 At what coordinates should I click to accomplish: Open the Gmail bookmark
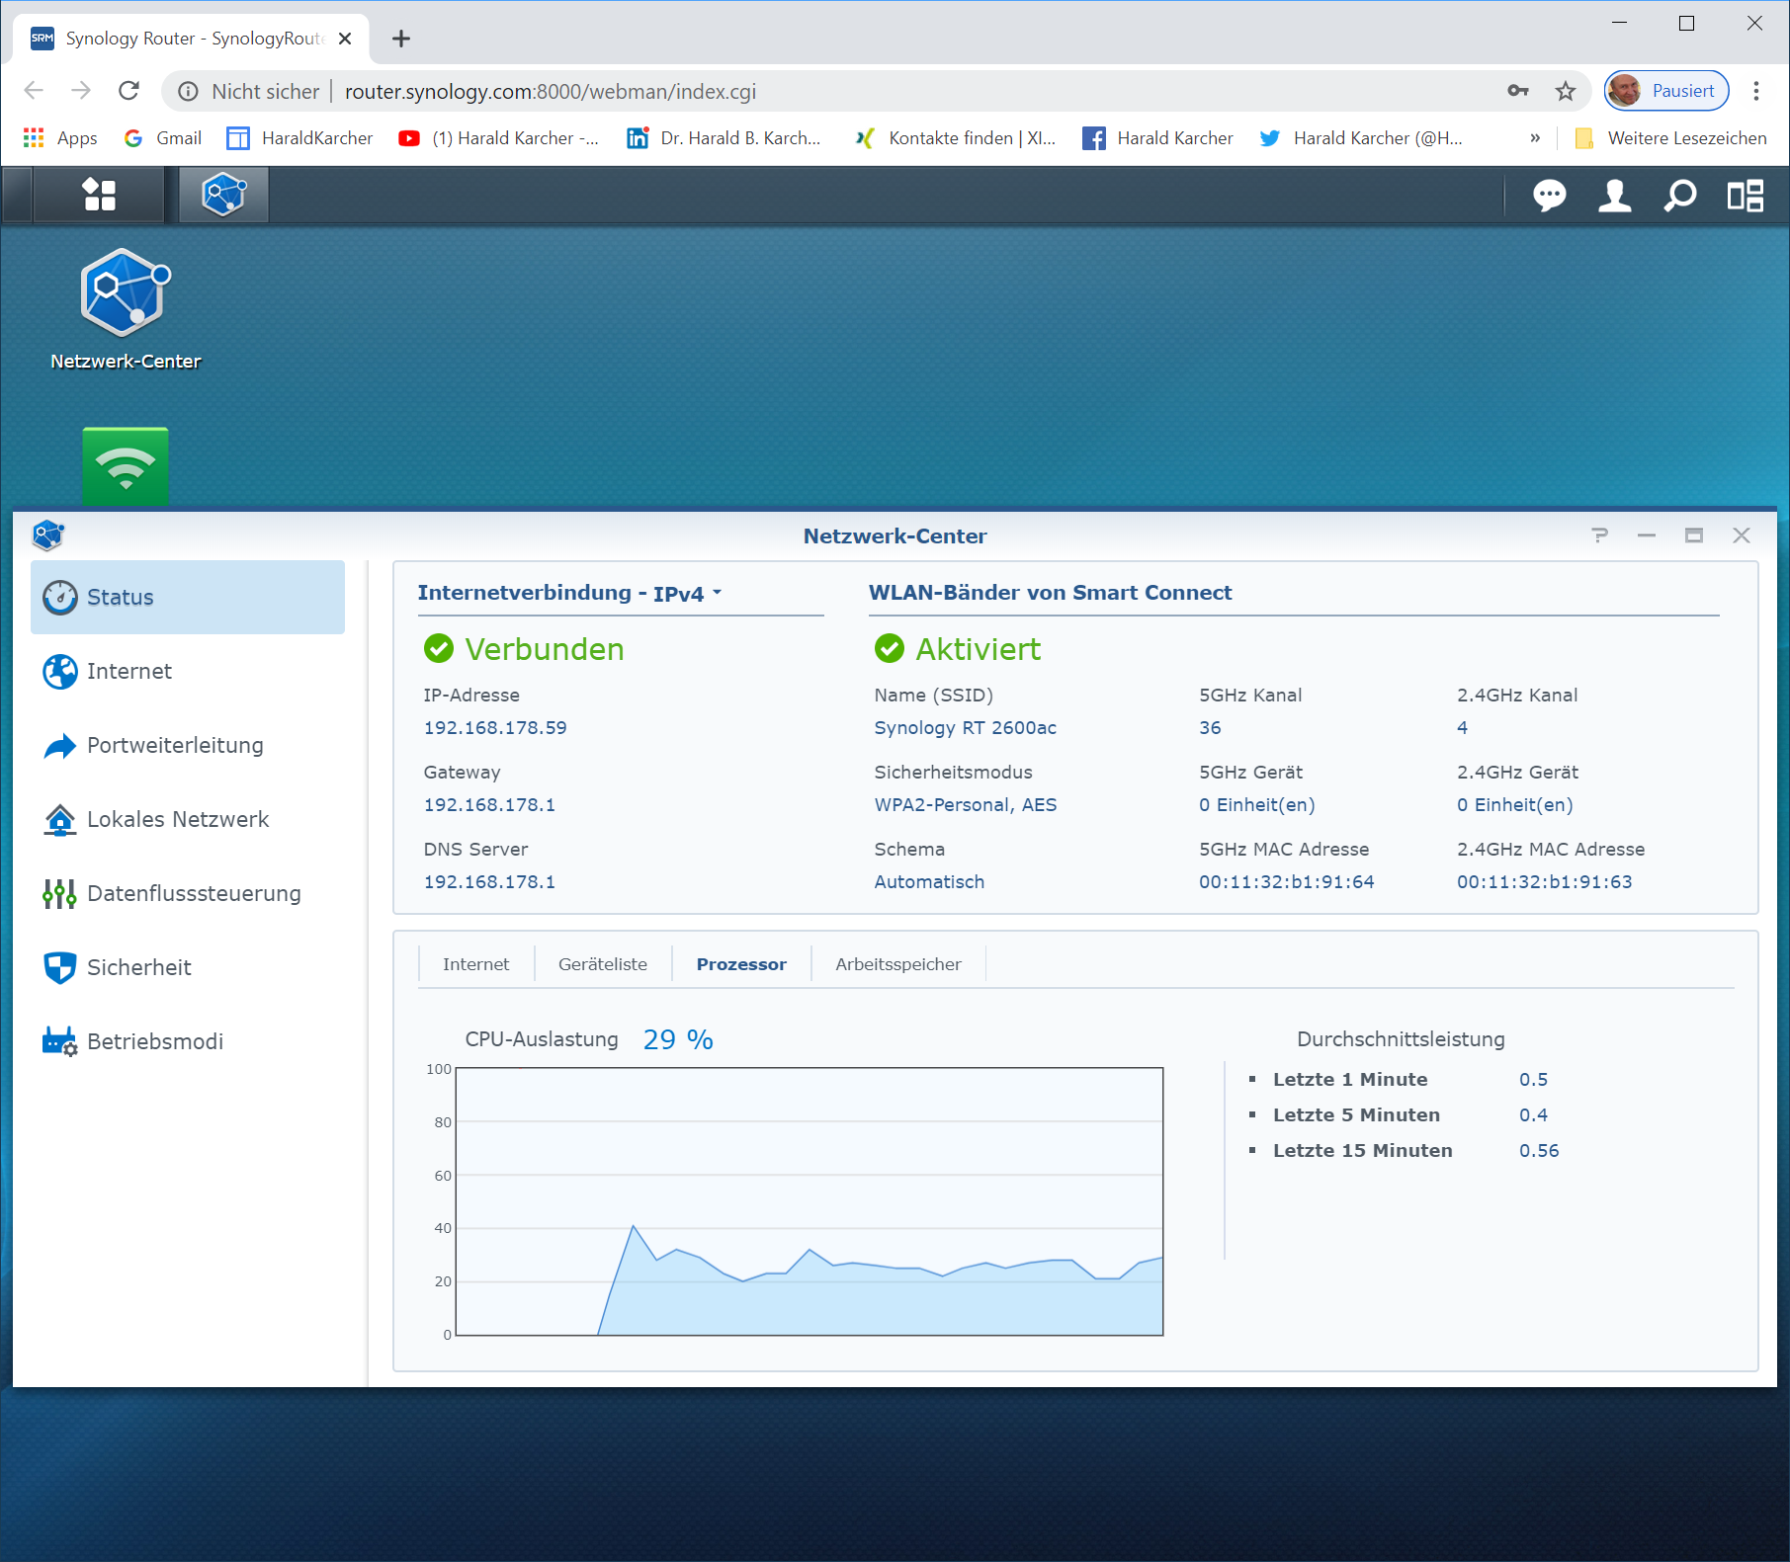(x=164, y=138)
